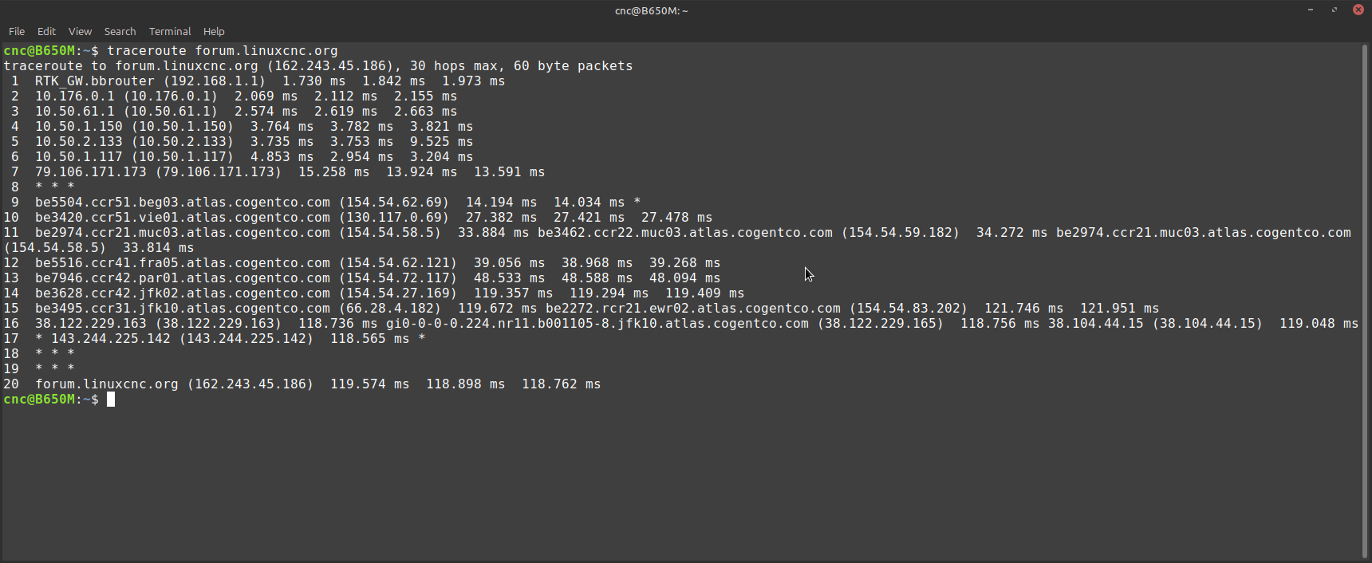Screen dimensions: 1372x563
Task: Click the '9.525 ms' value in hop 5
Action: [x=442, y=141]
